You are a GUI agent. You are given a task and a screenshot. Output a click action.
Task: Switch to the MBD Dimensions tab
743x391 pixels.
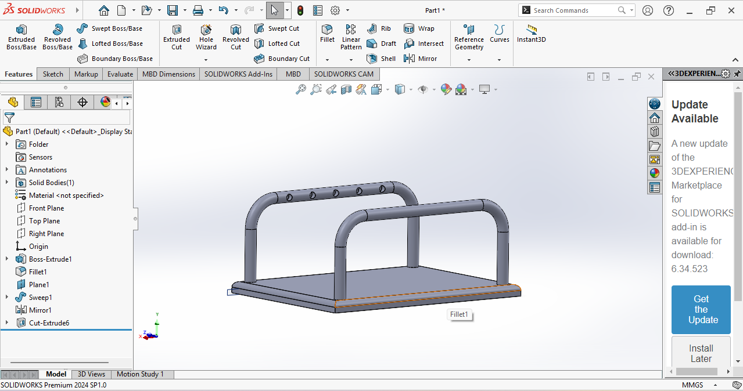point(169,74)
